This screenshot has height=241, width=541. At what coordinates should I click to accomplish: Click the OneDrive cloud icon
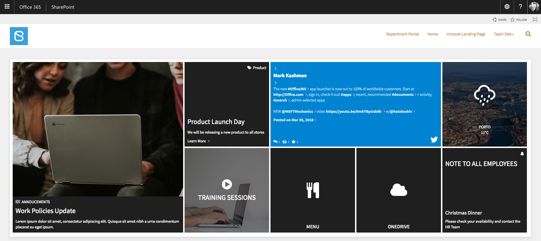pyautogui.click(x=398, y=190)
